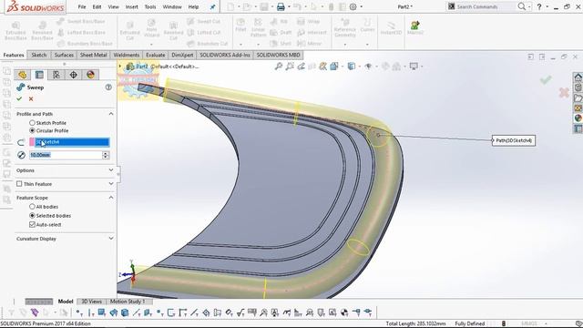Switch to the Evaluate ribbon tab

tap(156, 55)
